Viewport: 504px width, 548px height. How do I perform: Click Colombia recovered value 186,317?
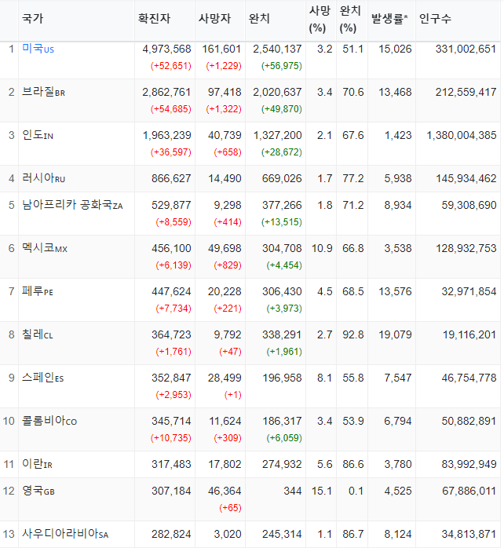(x=282, y=421)
